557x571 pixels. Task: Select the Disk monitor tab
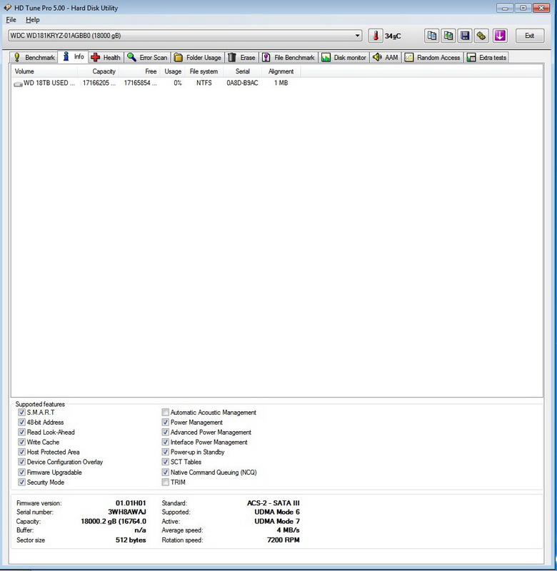[344, 58]
